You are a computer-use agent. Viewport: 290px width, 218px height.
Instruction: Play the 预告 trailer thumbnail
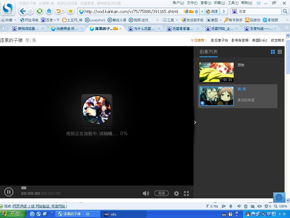216,72
